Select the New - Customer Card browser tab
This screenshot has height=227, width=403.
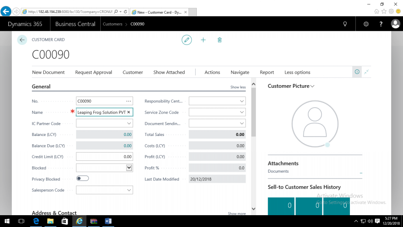[159, 12]
